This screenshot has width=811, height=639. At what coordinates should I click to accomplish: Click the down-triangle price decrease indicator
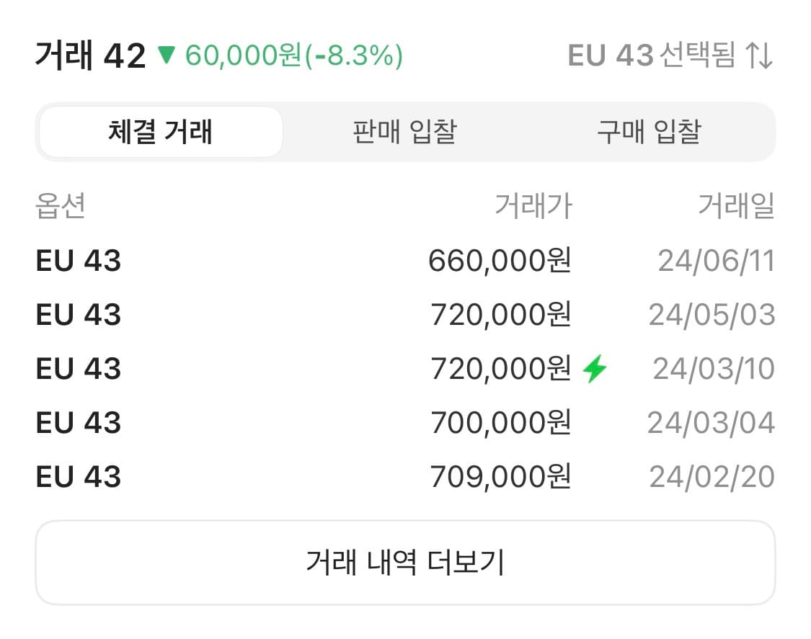(167, 55)
